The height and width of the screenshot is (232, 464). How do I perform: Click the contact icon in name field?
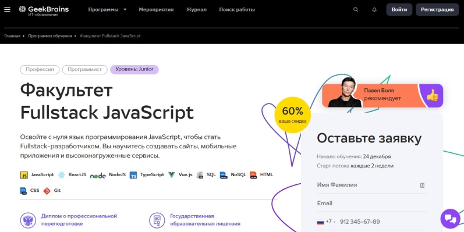[422, 185]
